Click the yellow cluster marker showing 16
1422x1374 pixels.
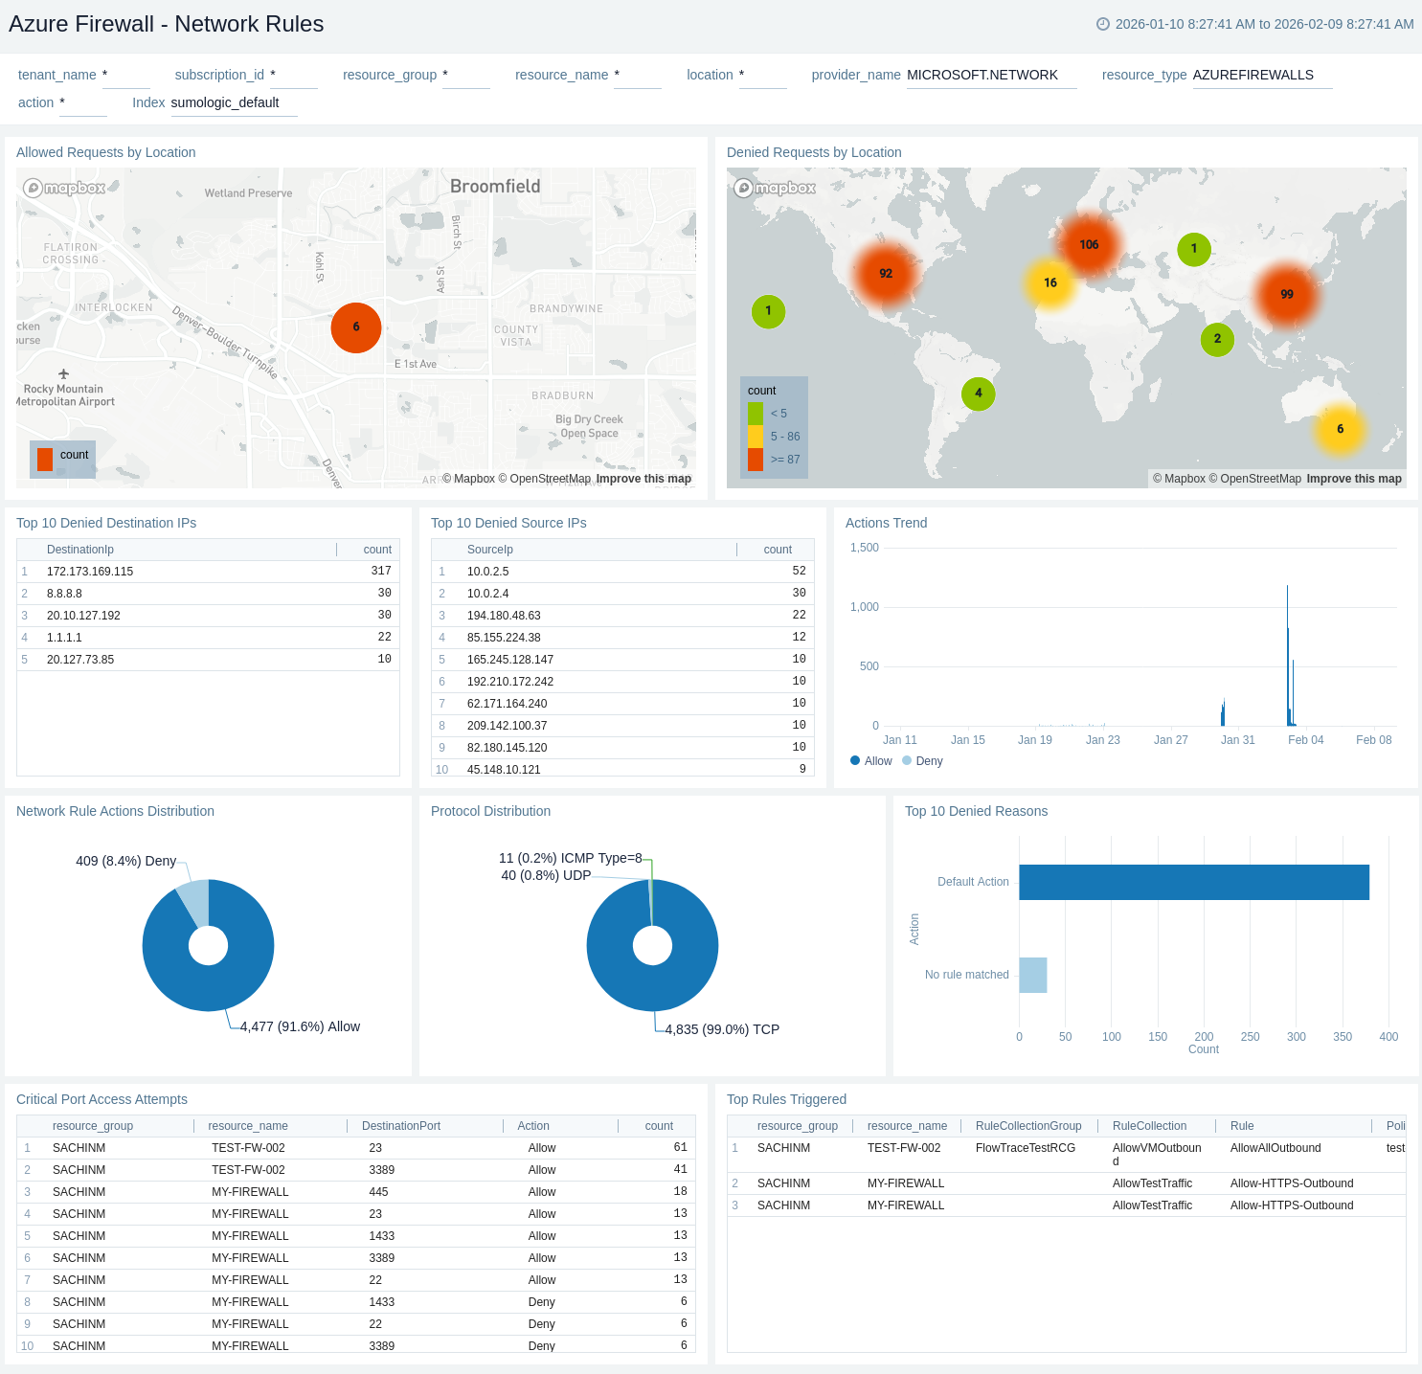(1050, 282)
